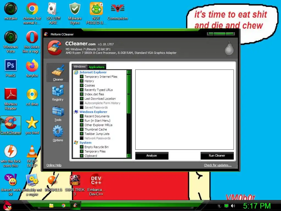Open the Tools toolbox icon
Viewport: 281px width, 211px height.
point(58,111)
